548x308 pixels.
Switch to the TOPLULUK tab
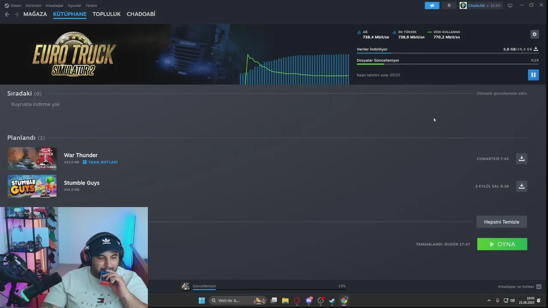pyautogui.click(x=107, y=14)
